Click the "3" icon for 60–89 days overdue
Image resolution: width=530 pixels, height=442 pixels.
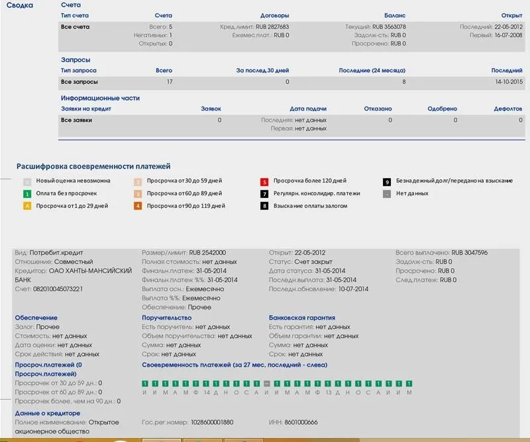point(138,193)
